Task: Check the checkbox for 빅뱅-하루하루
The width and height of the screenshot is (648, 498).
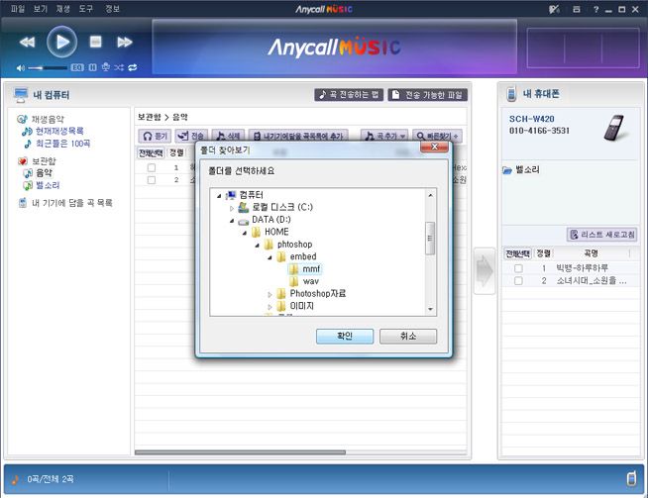Action: tap(518, 268)
